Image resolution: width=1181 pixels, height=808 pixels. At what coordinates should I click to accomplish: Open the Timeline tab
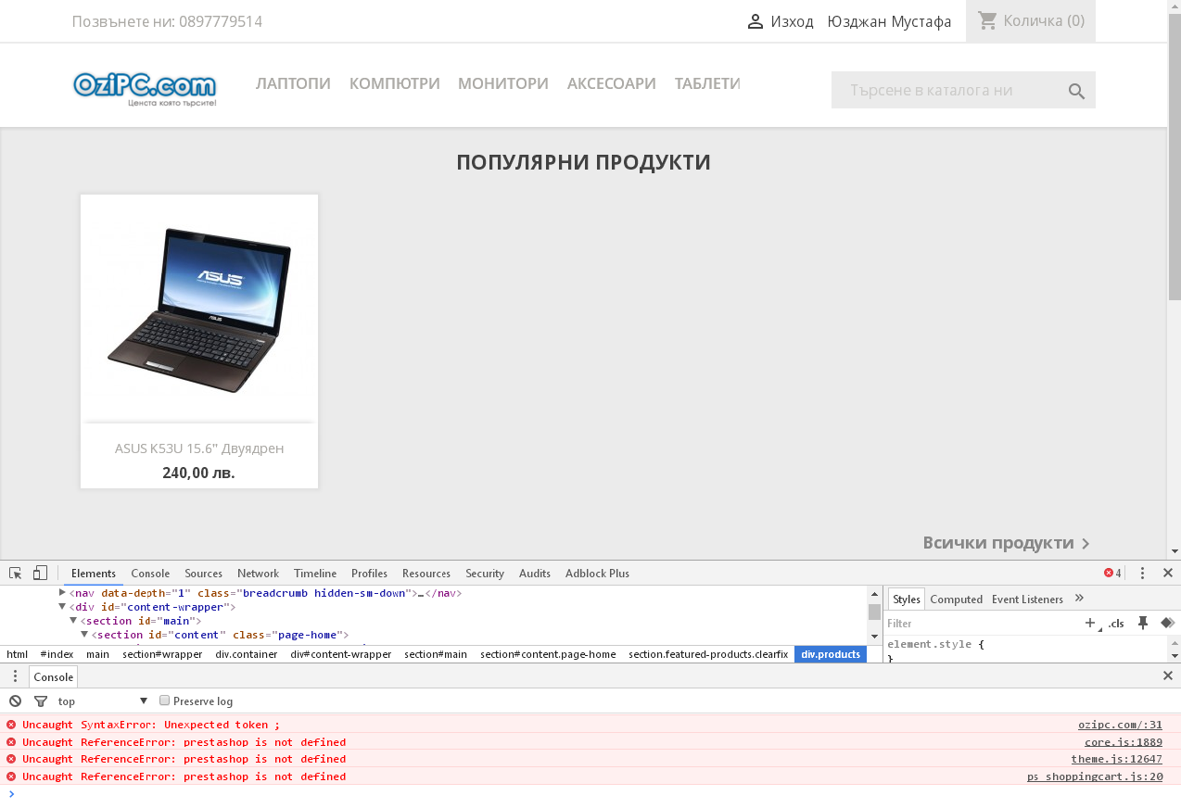(x=315, y=574)
